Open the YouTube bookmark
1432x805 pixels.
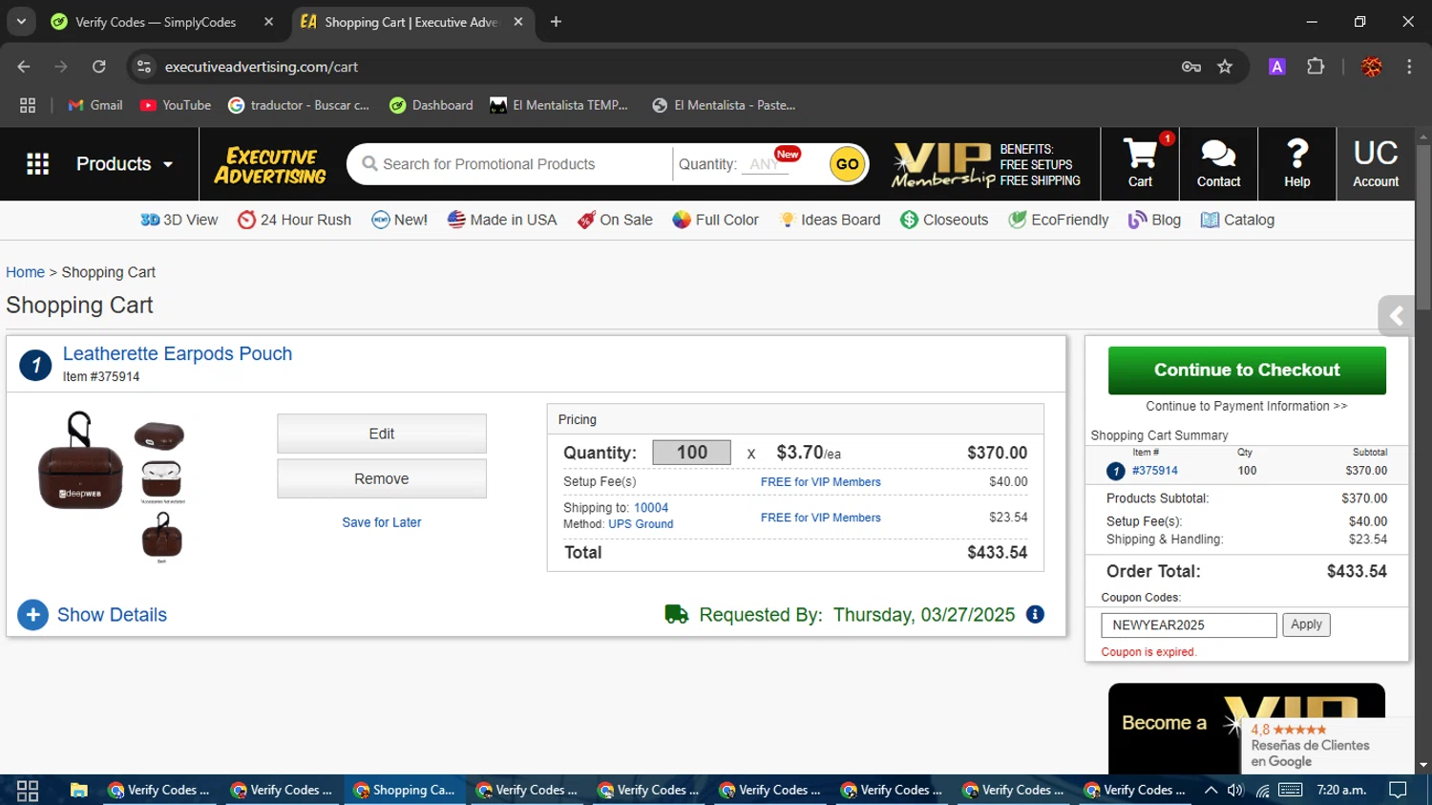point(176,105)
